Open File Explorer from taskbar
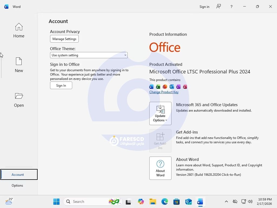 153,201
